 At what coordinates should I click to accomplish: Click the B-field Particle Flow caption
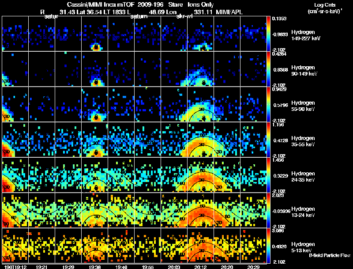[330, 255]
